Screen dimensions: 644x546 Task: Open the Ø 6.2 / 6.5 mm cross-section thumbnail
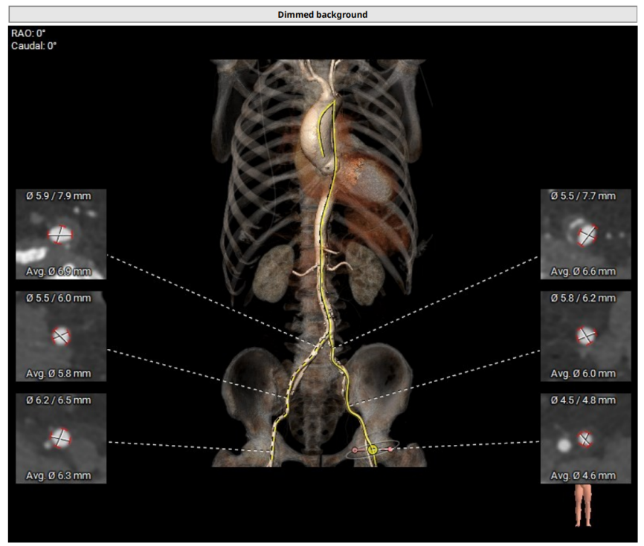tap(61, 438)
